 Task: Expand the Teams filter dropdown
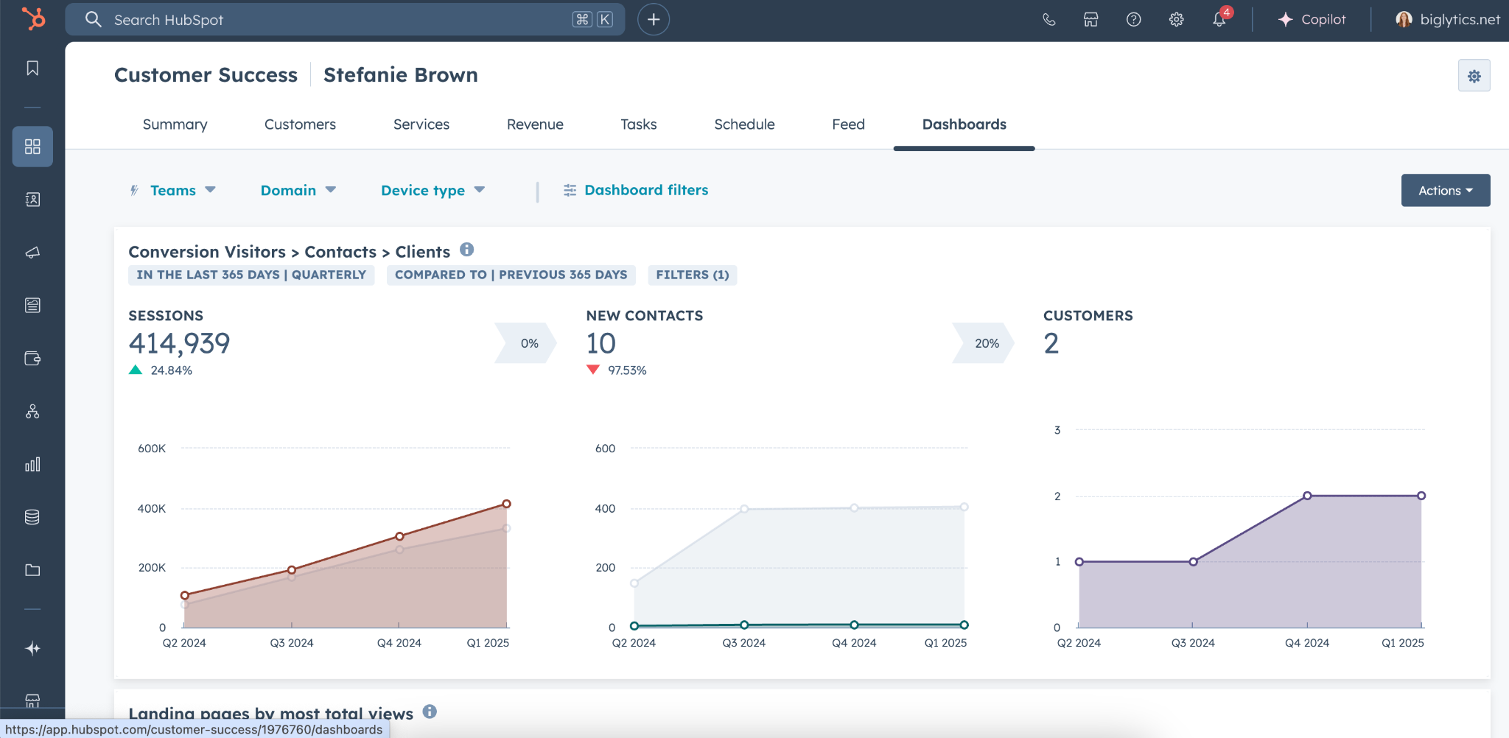point(182,191)
